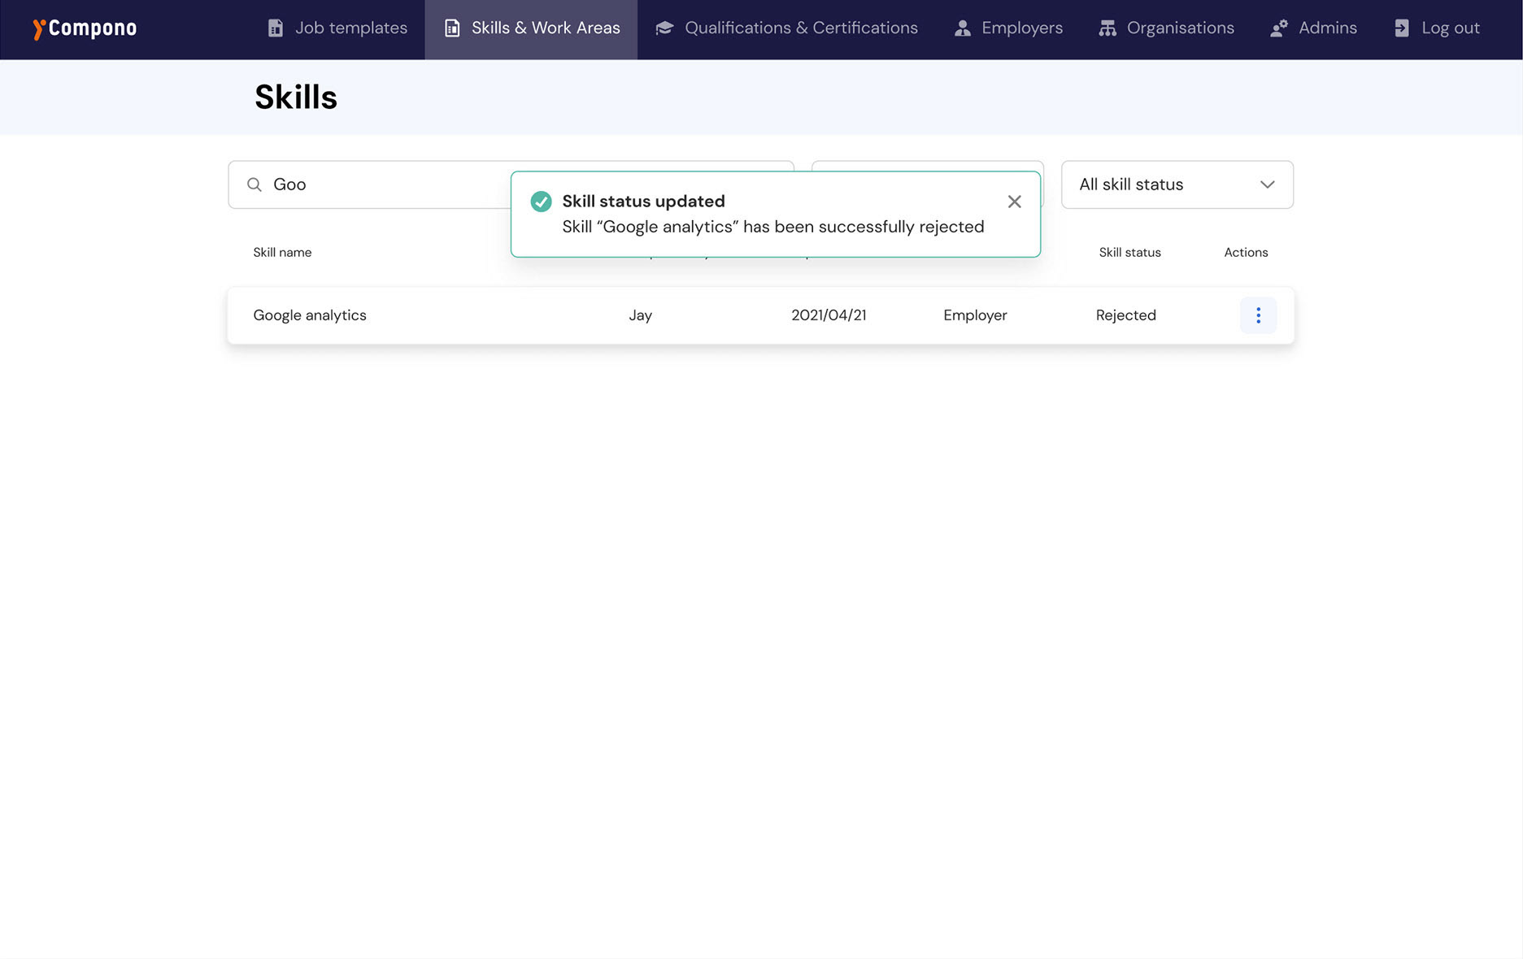Open the actions menu for Google analytics
1523x959 pixels.
tap(1258, 315)
